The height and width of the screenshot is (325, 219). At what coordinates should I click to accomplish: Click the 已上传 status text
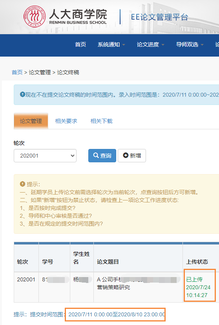pos(194,279)
